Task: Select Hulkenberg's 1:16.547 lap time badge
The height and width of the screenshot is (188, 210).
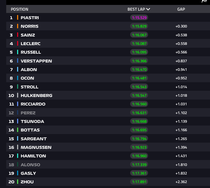Action: (139, 95)
